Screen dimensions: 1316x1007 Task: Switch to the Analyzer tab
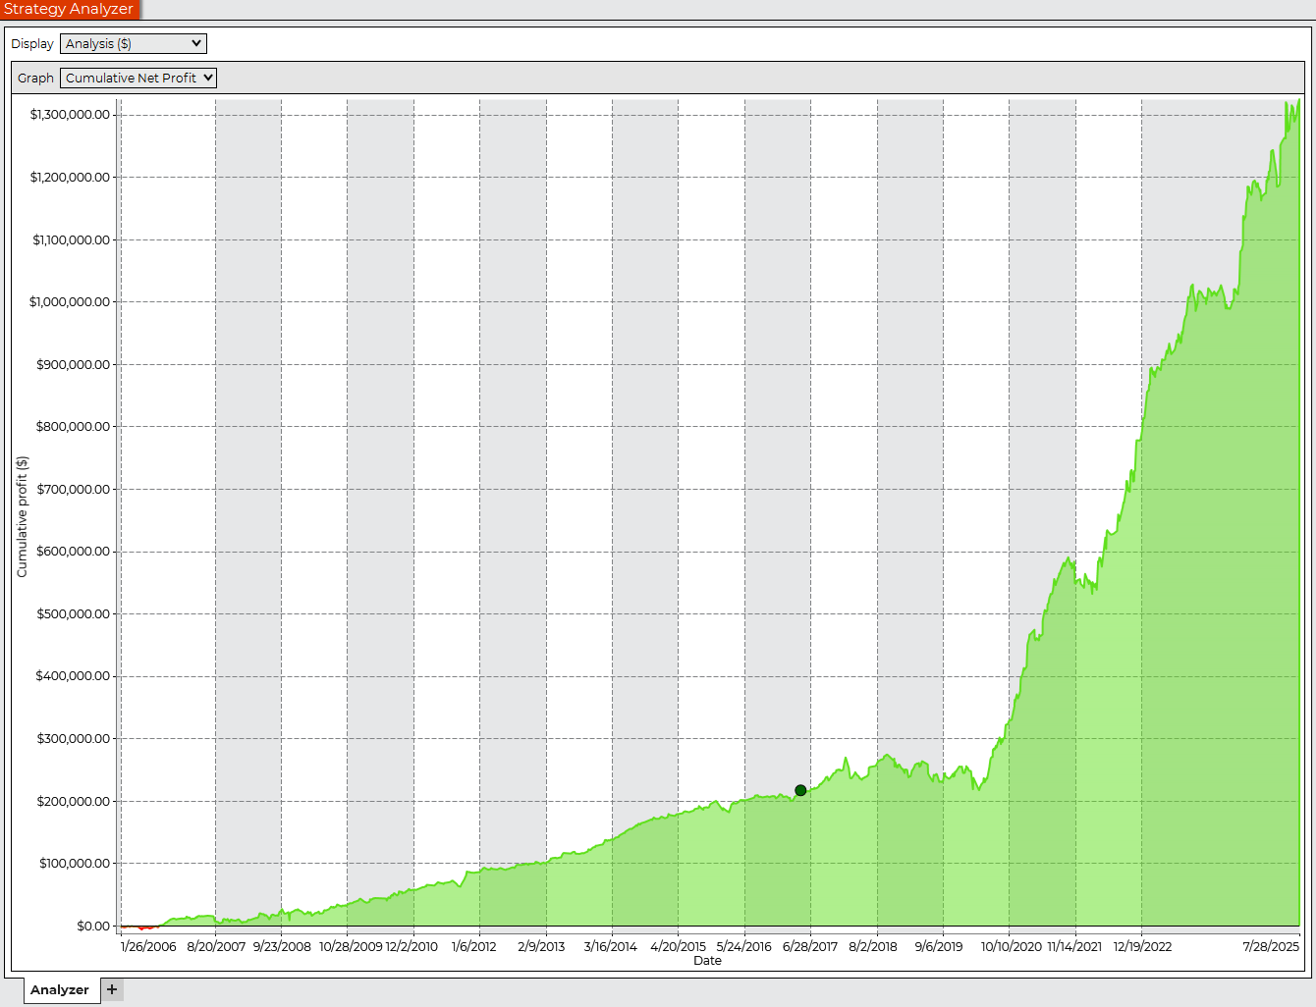coord(59,989)
